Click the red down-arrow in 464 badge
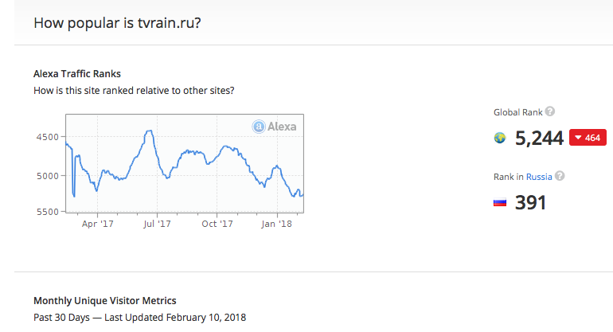The image size is (613, 332). click(x=578, y=138)
